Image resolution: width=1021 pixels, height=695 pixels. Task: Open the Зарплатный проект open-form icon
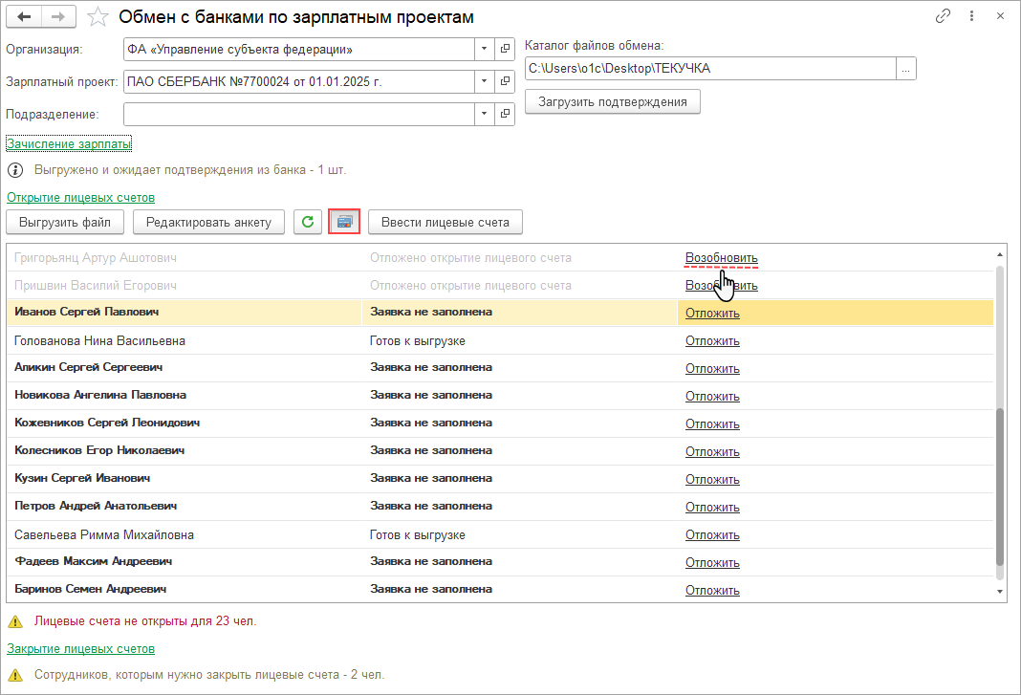point(506,82)
